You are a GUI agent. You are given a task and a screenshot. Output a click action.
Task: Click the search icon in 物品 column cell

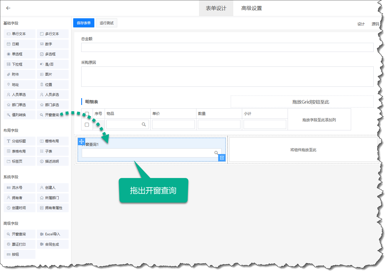coord(144,124)
